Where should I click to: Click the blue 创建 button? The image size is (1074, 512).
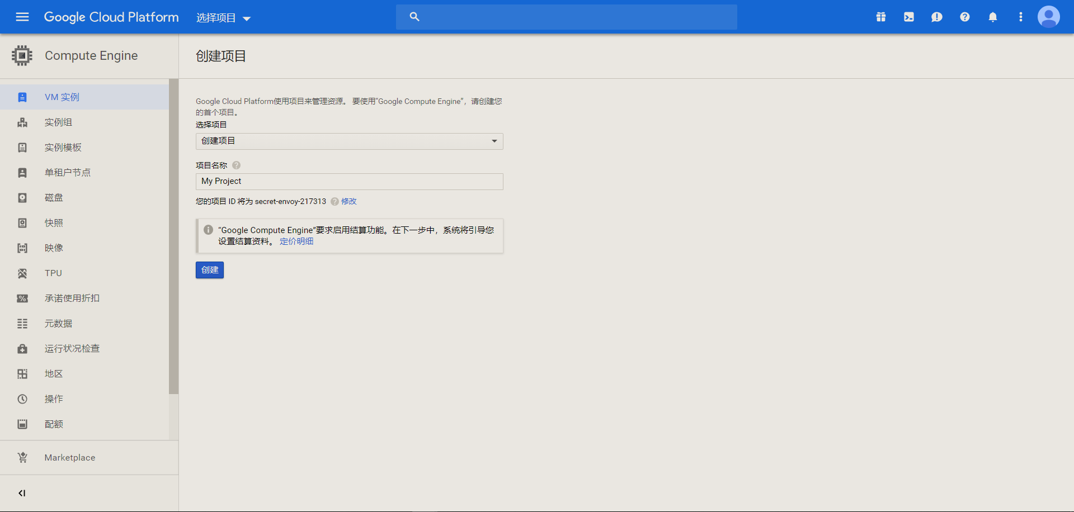[x=210, y=270]
